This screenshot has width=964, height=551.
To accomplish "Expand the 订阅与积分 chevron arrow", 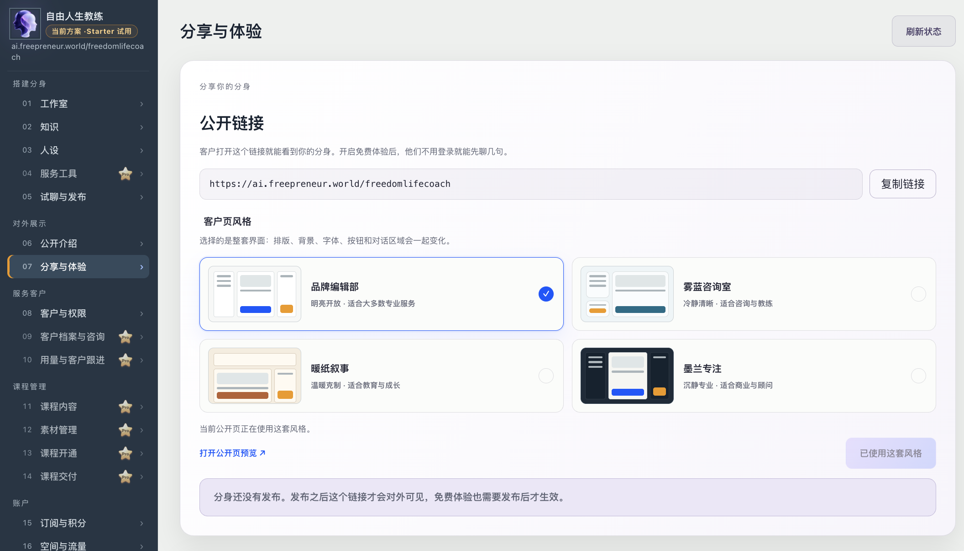I will click(141, 523).
